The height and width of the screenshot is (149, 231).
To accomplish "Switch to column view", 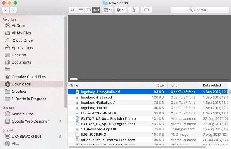I will click(x=88, y=10).
